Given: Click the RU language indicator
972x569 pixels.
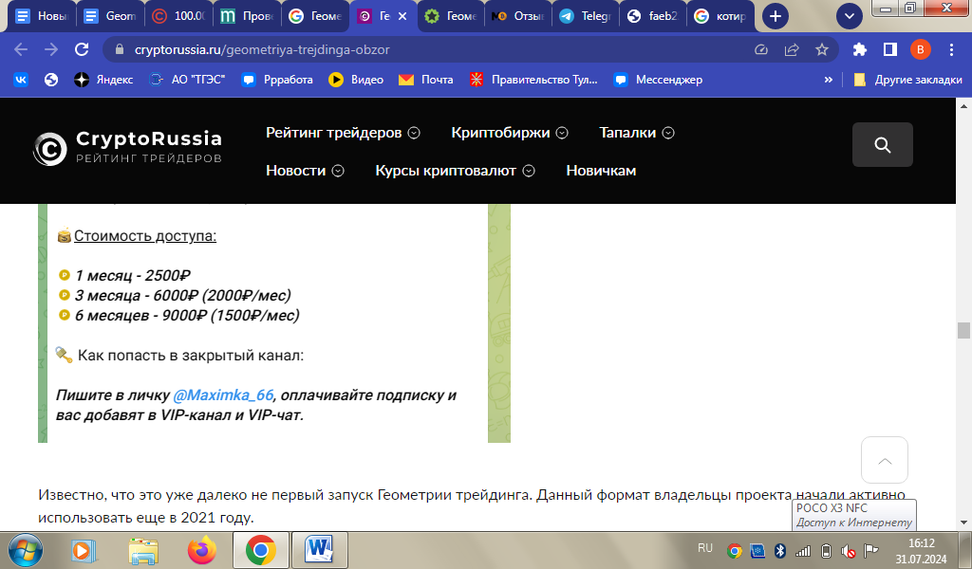Looking at the screenshot, I should pos(705,548).
